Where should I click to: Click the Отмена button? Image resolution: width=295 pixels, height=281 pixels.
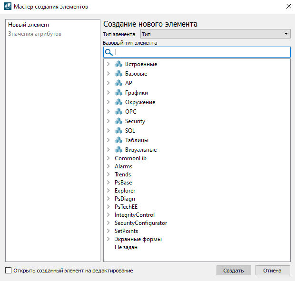[x=272, y=271]
